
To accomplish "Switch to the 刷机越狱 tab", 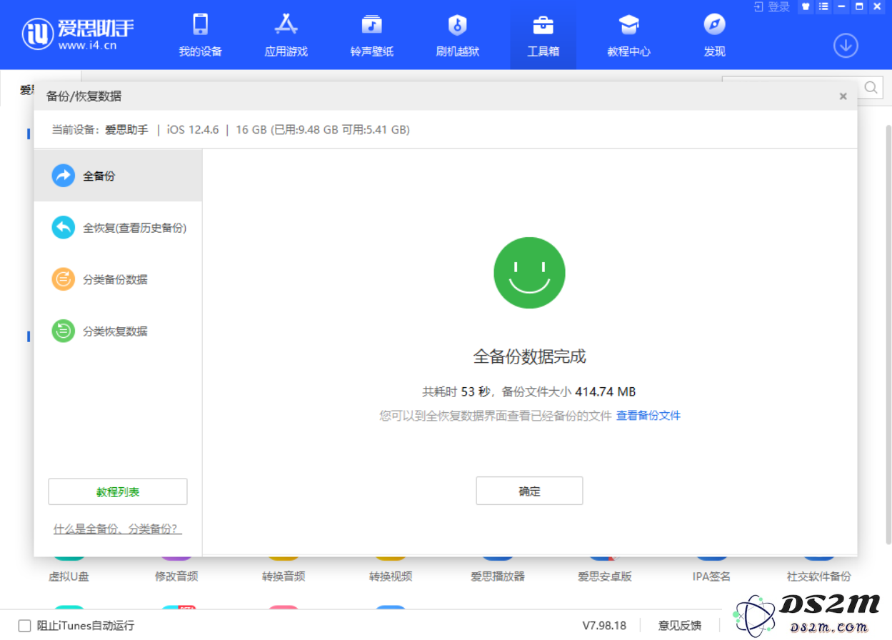I will point(457,34).
